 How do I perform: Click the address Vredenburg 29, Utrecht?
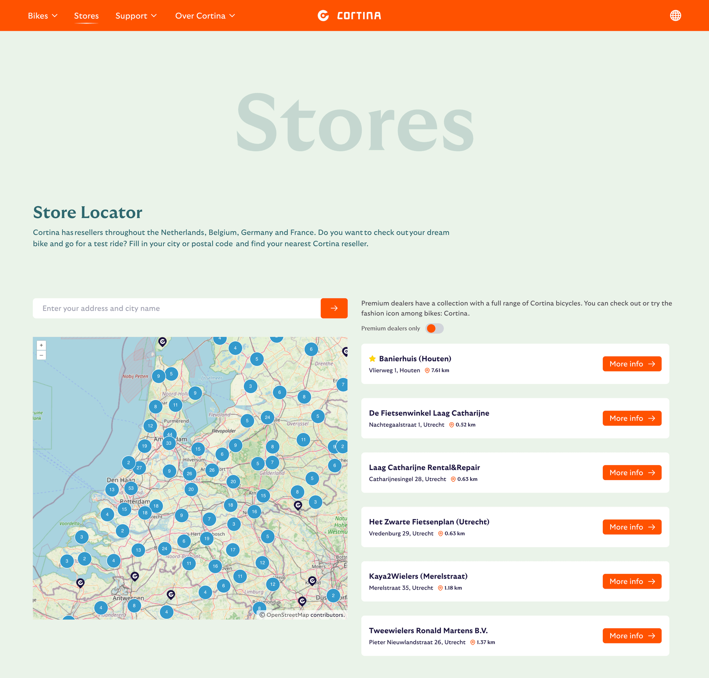(x=401, y=533)
